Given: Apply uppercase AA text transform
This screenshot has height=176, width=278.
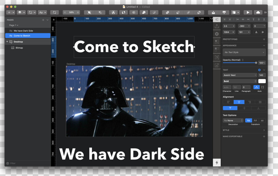Looking at the screenshot, I should (x=255, y=121).
